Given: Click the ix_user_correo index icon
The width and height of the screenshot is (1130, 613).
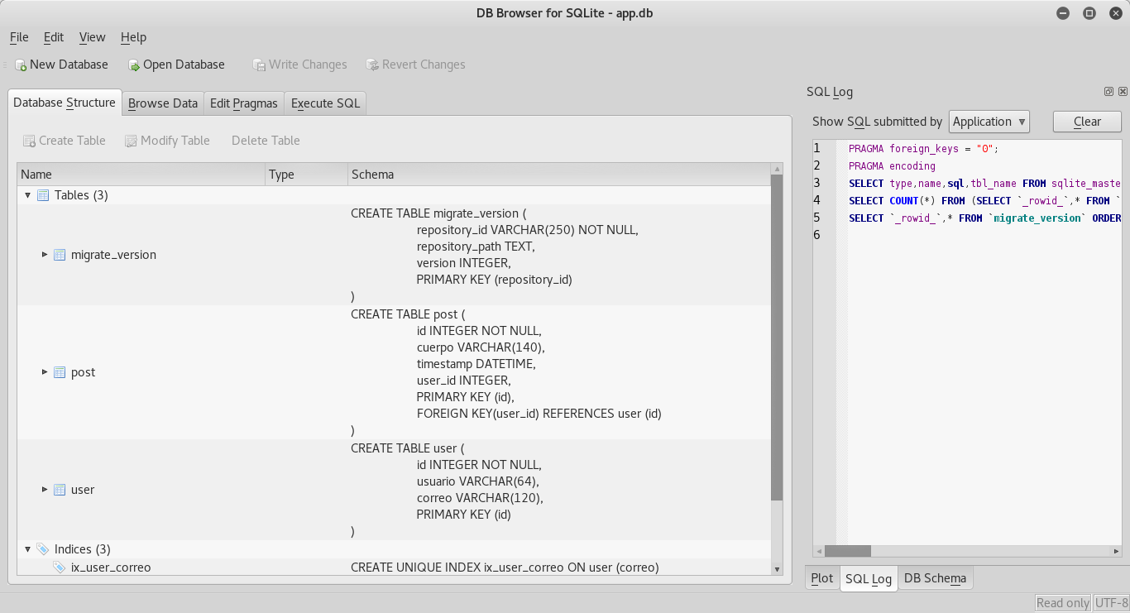Looking at the screenshot, I should pos(60,568).
